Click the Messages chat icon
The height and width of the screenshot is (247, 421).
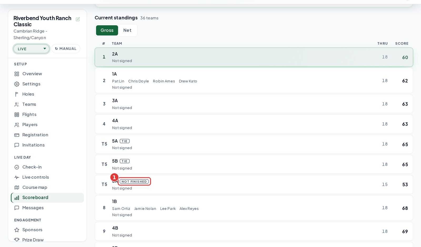point(17,208)
